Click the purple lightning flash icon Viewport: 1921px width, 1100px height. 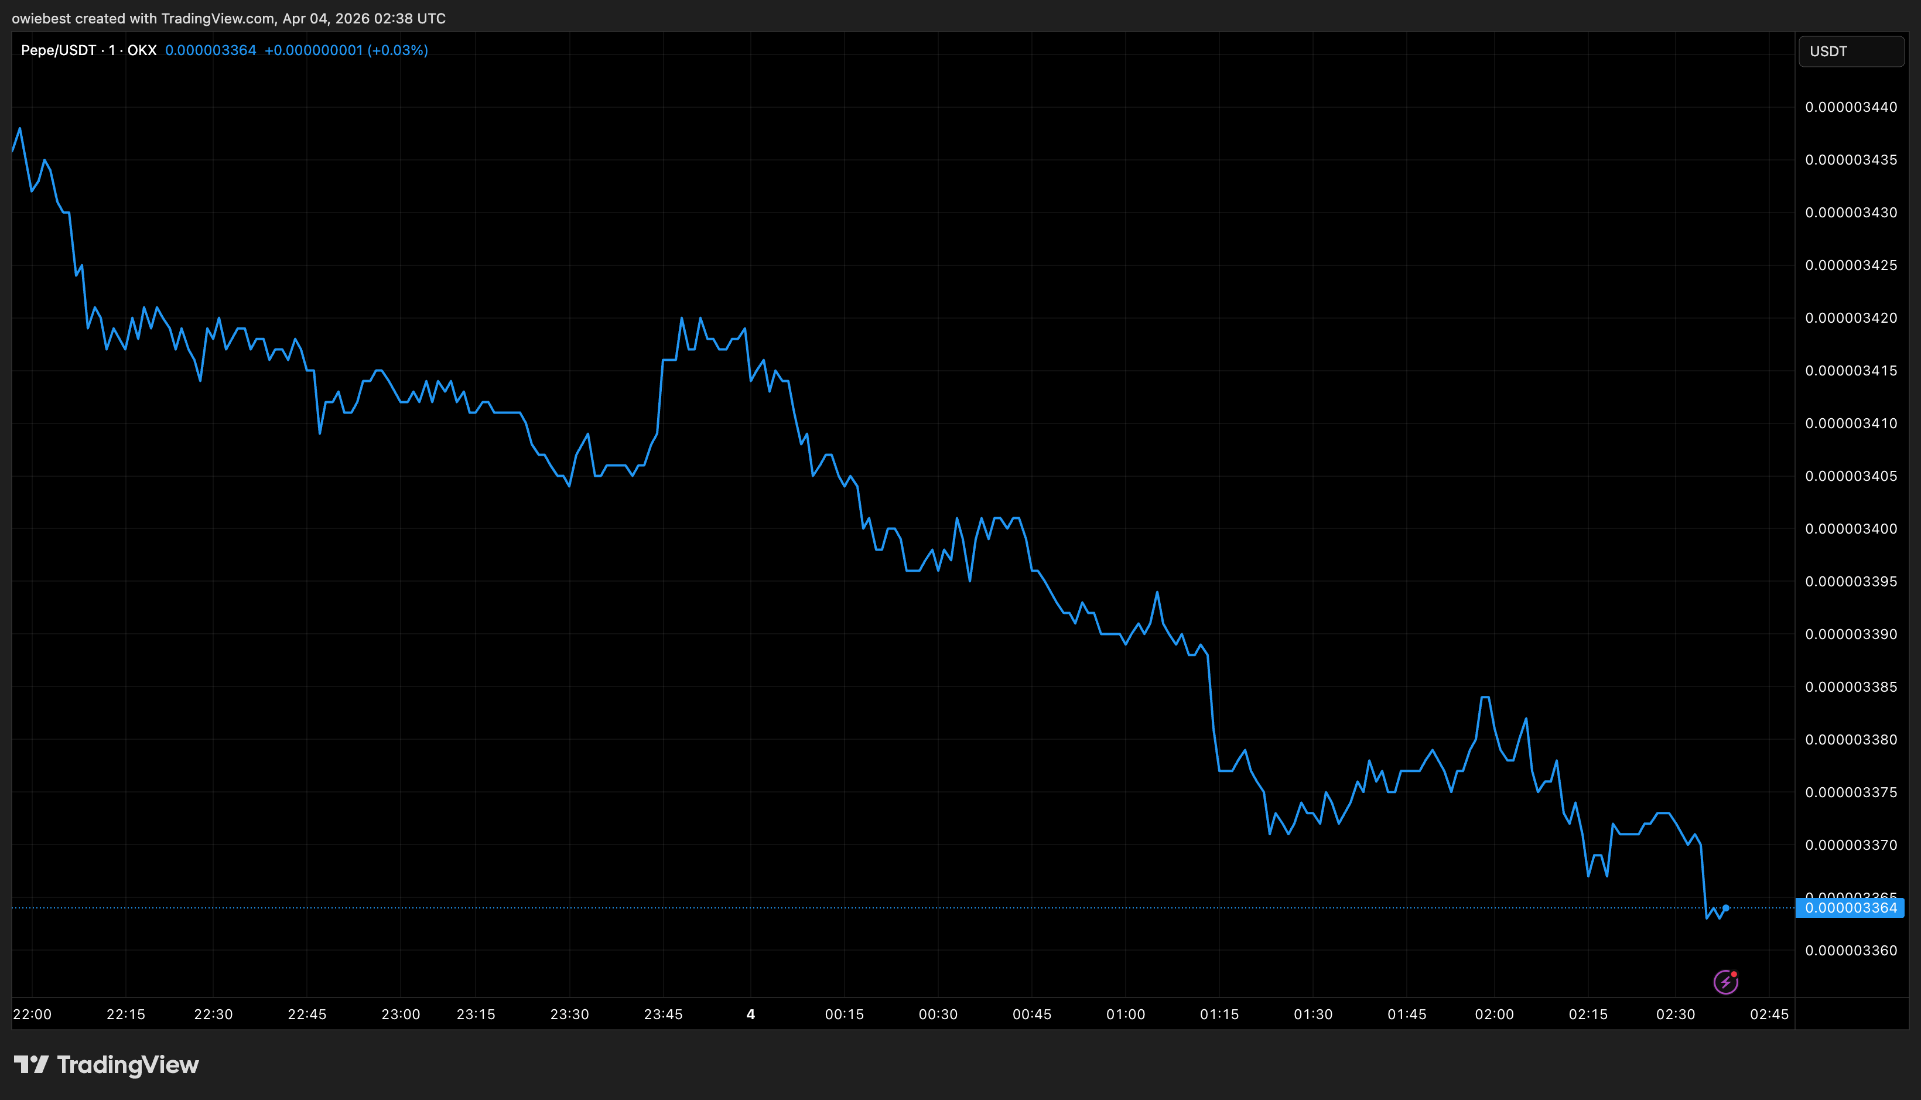[x=1725, y=982]
